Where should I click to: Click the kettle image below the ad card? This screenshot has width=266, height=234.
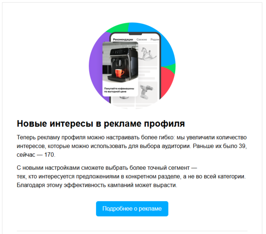(x=124, y=98)
